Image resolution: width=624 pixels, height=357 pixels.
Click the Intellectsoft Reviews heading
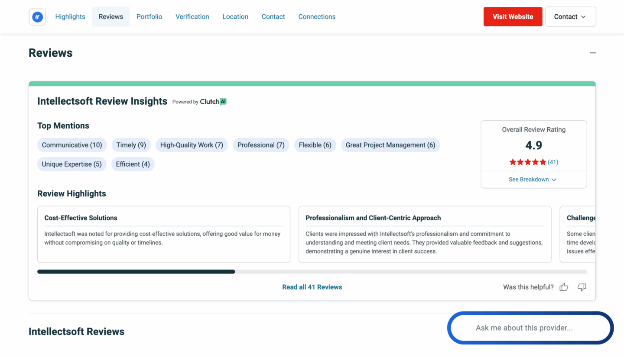[76, 331]
